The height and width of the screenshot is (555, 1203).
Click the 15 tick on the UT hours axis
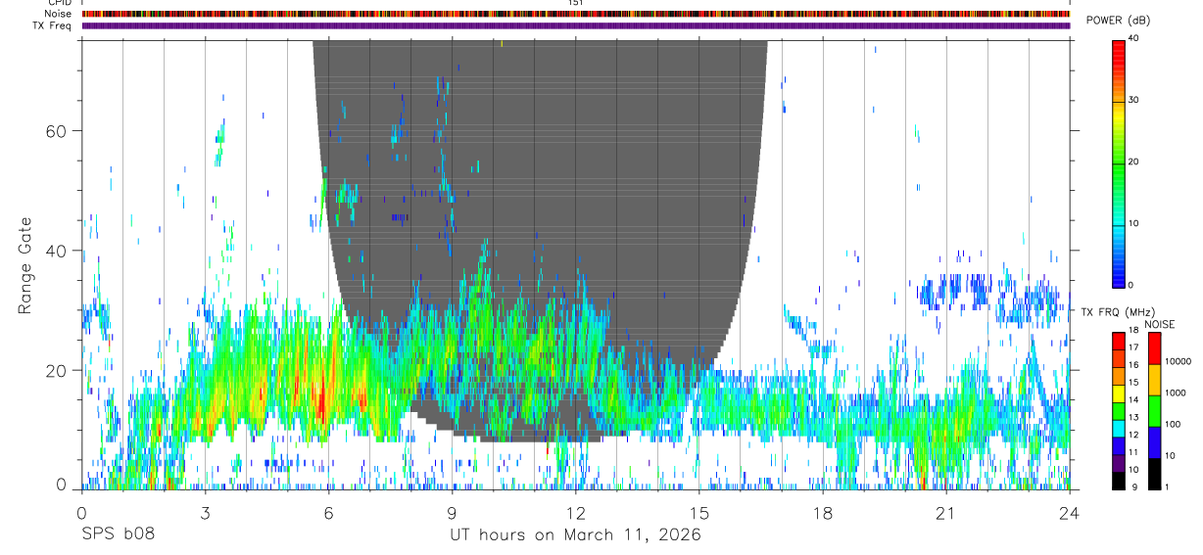click(698, 512)
